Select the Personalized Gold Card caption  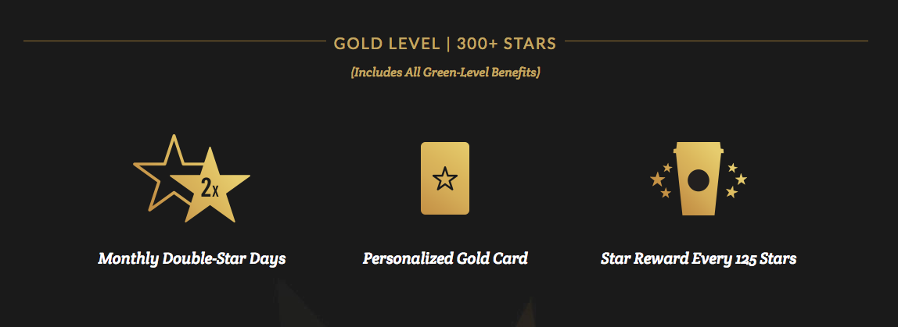[445, 259]
